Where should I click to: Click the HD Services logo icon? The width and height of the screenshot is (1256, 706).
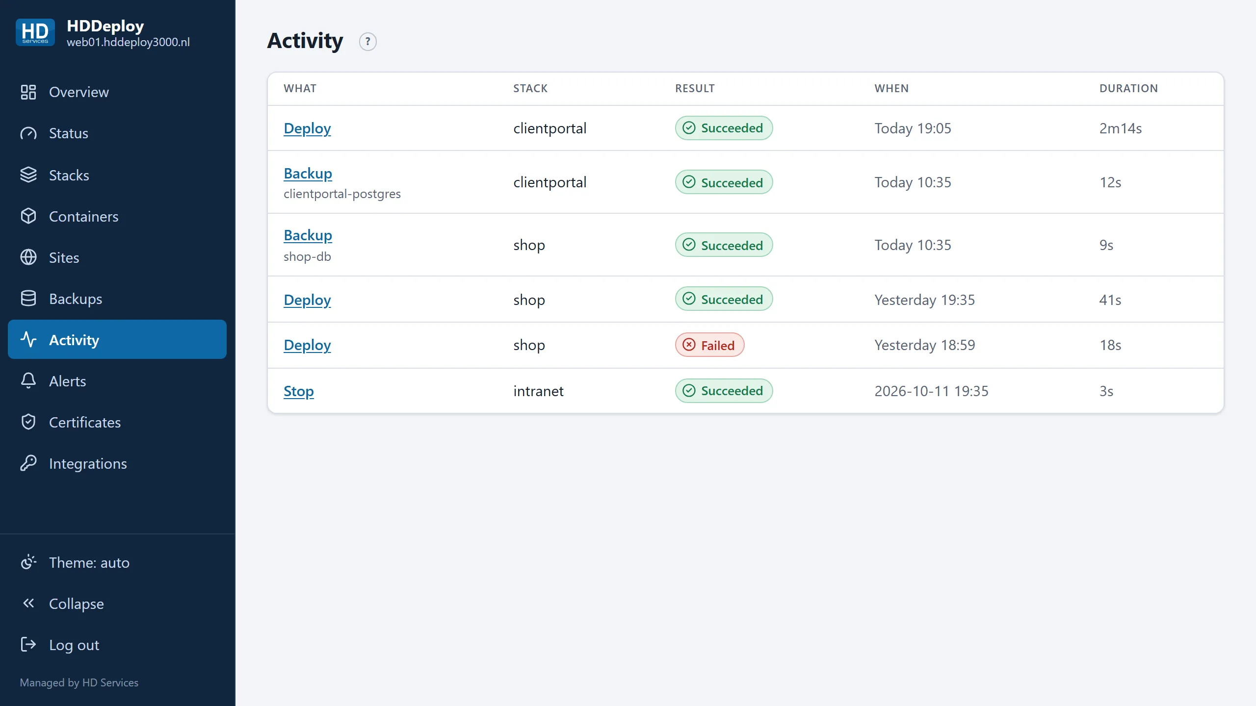tap(35, 33)
